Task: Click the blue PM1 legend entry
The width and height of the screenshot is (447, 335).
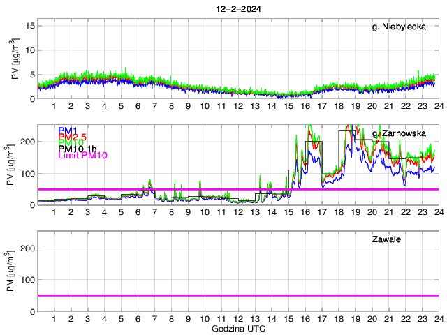Action: (67, 131)
